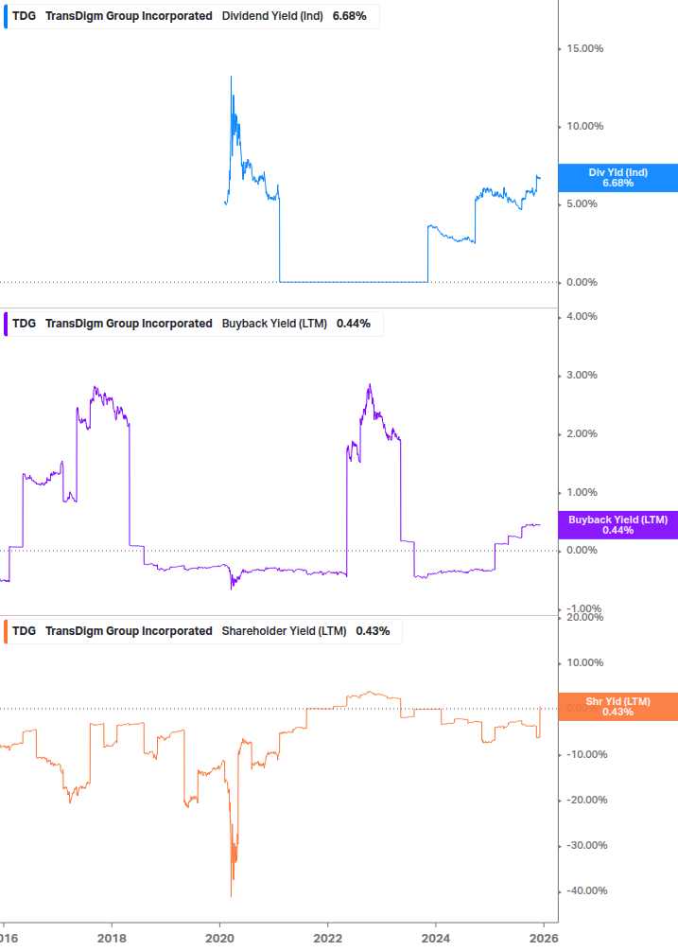Click the -20.00% label on shareholder yield axis

click(587, 800)
